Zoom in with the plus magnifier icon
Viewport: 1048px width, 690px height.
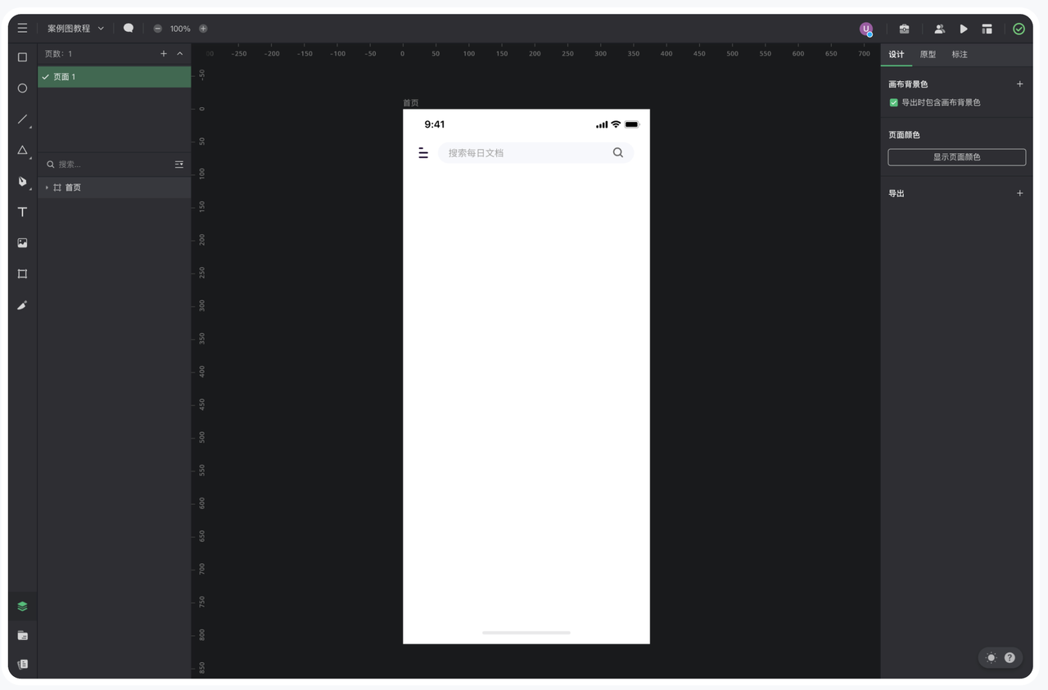(x=203, y=29)
